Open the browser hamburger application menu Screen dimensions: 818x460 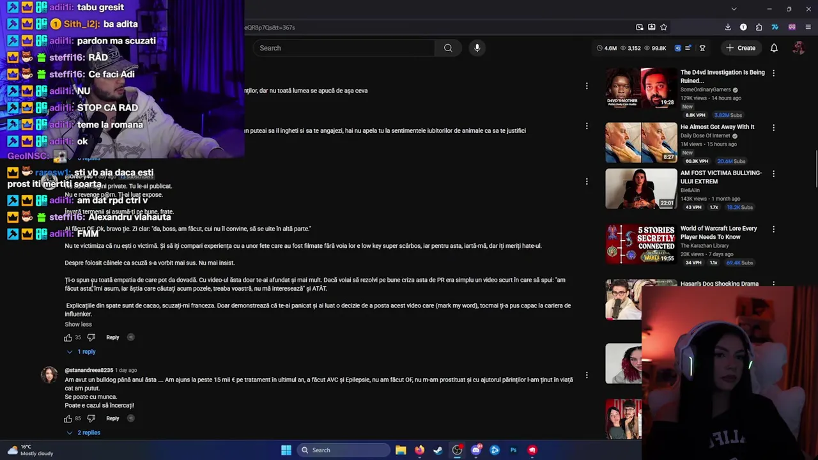(808, 27)
